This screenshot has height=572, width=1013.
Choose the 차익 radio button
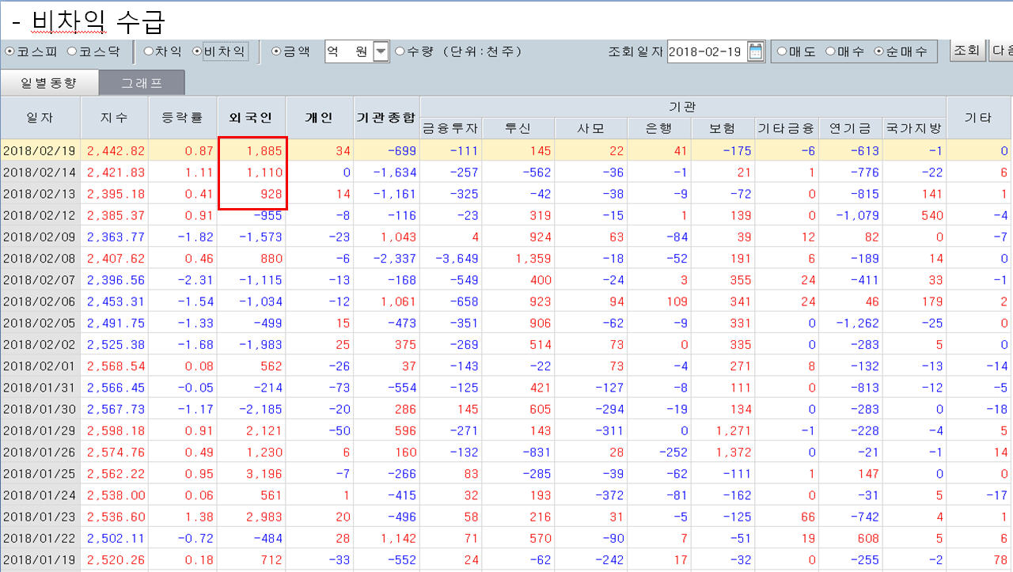pos(148,51)
